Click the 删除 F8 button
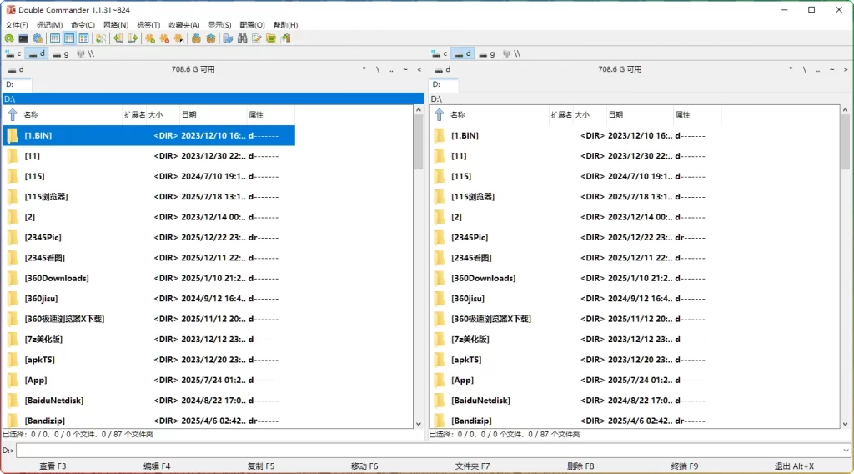The image size is (854, 474). tap(580, 466)
